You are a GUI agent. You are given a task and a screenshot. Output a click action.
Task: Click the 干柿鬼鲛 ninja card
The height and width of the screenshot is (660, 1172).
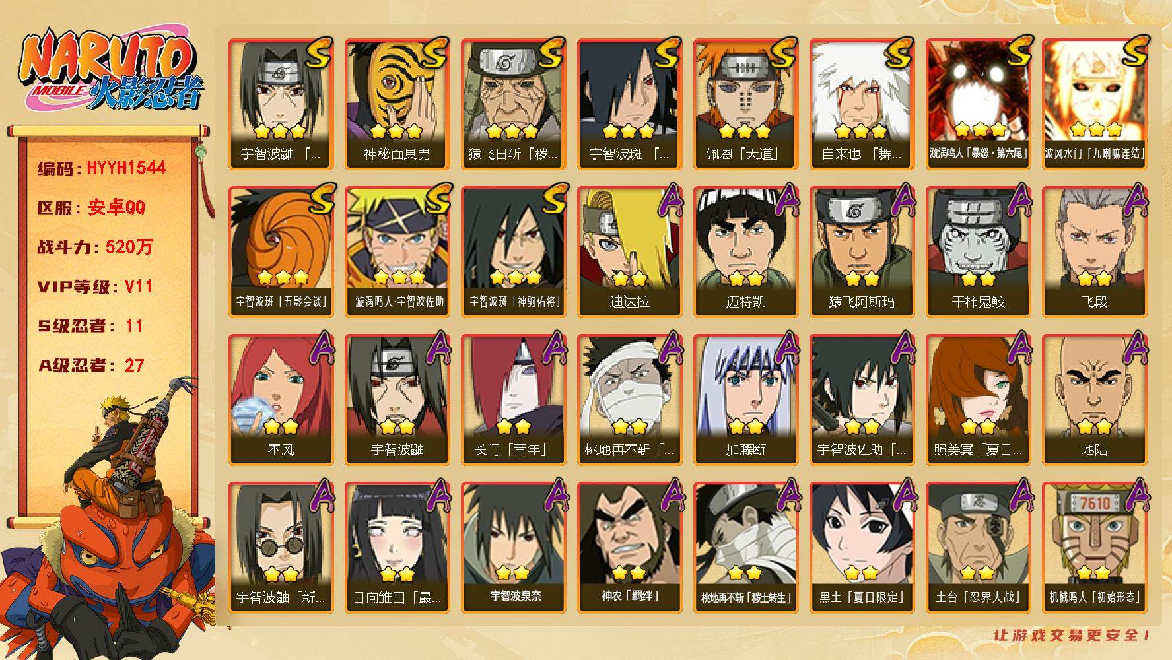[978, 251]
